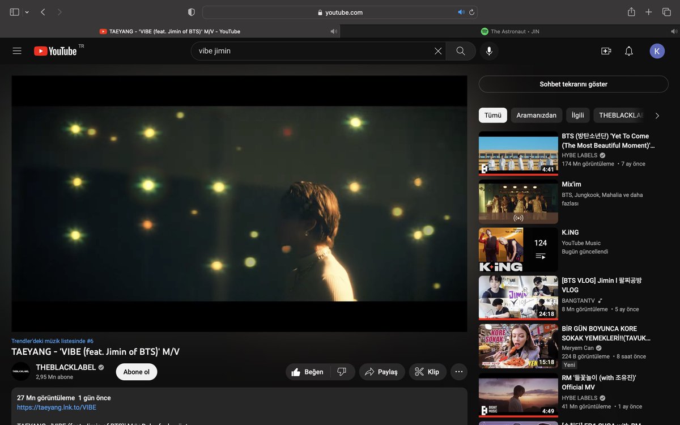Switch to The Astronaut JIN tab
Image resolution: width=680 pixels, height=425 pixels.
510,31
